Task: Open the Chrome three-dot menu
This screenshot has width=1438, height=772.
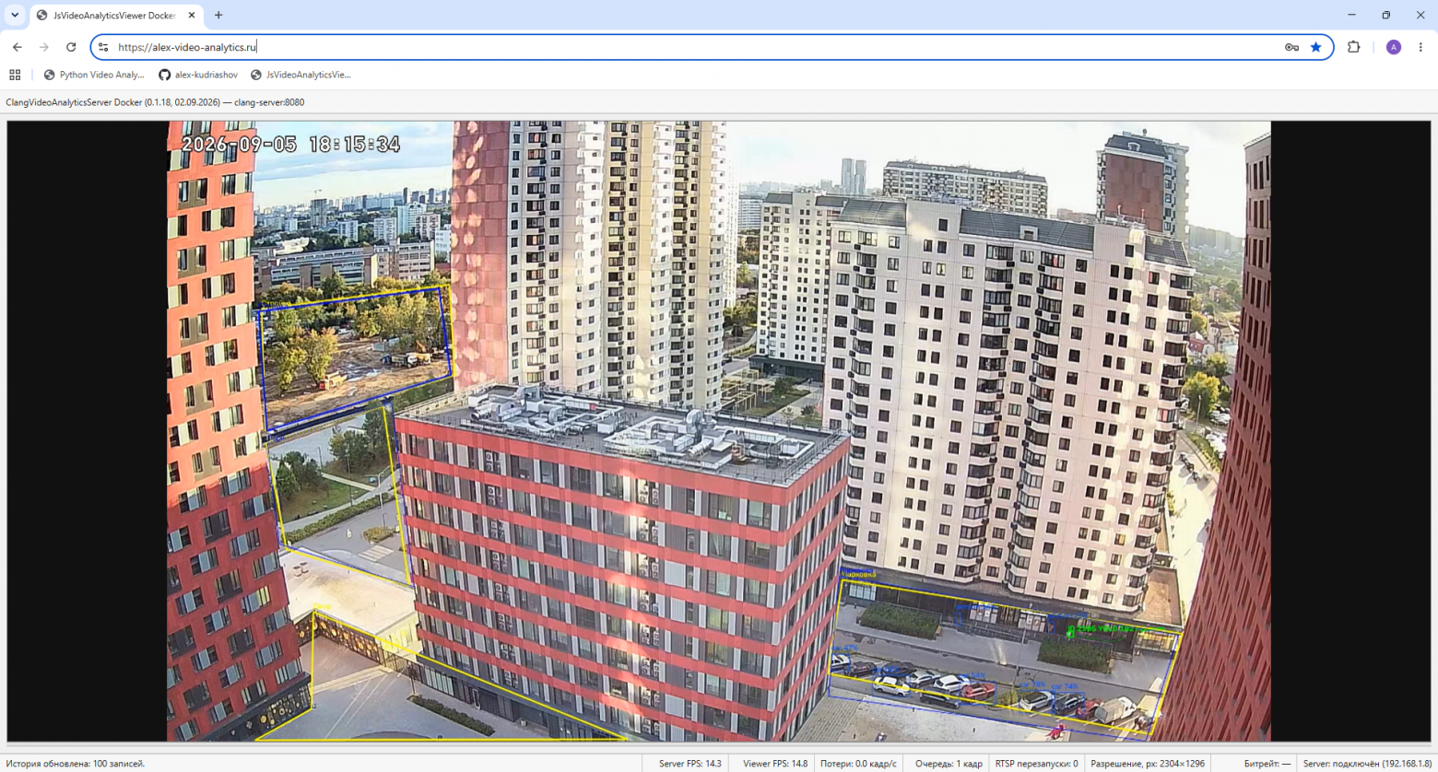Action: tap(1420, 47)
